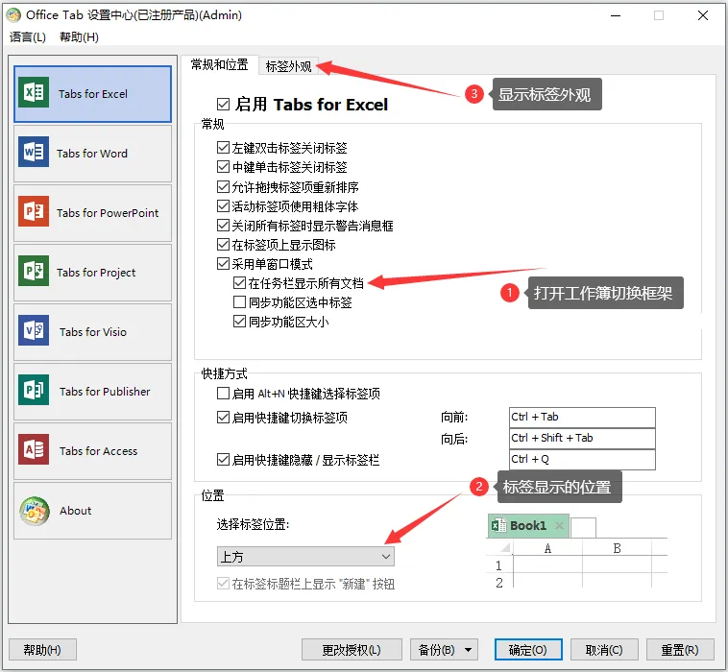Screen dimensions: 728x672
Task: Toggle 在标签项上显示图标 checkbox
Action: pos(223,244)
